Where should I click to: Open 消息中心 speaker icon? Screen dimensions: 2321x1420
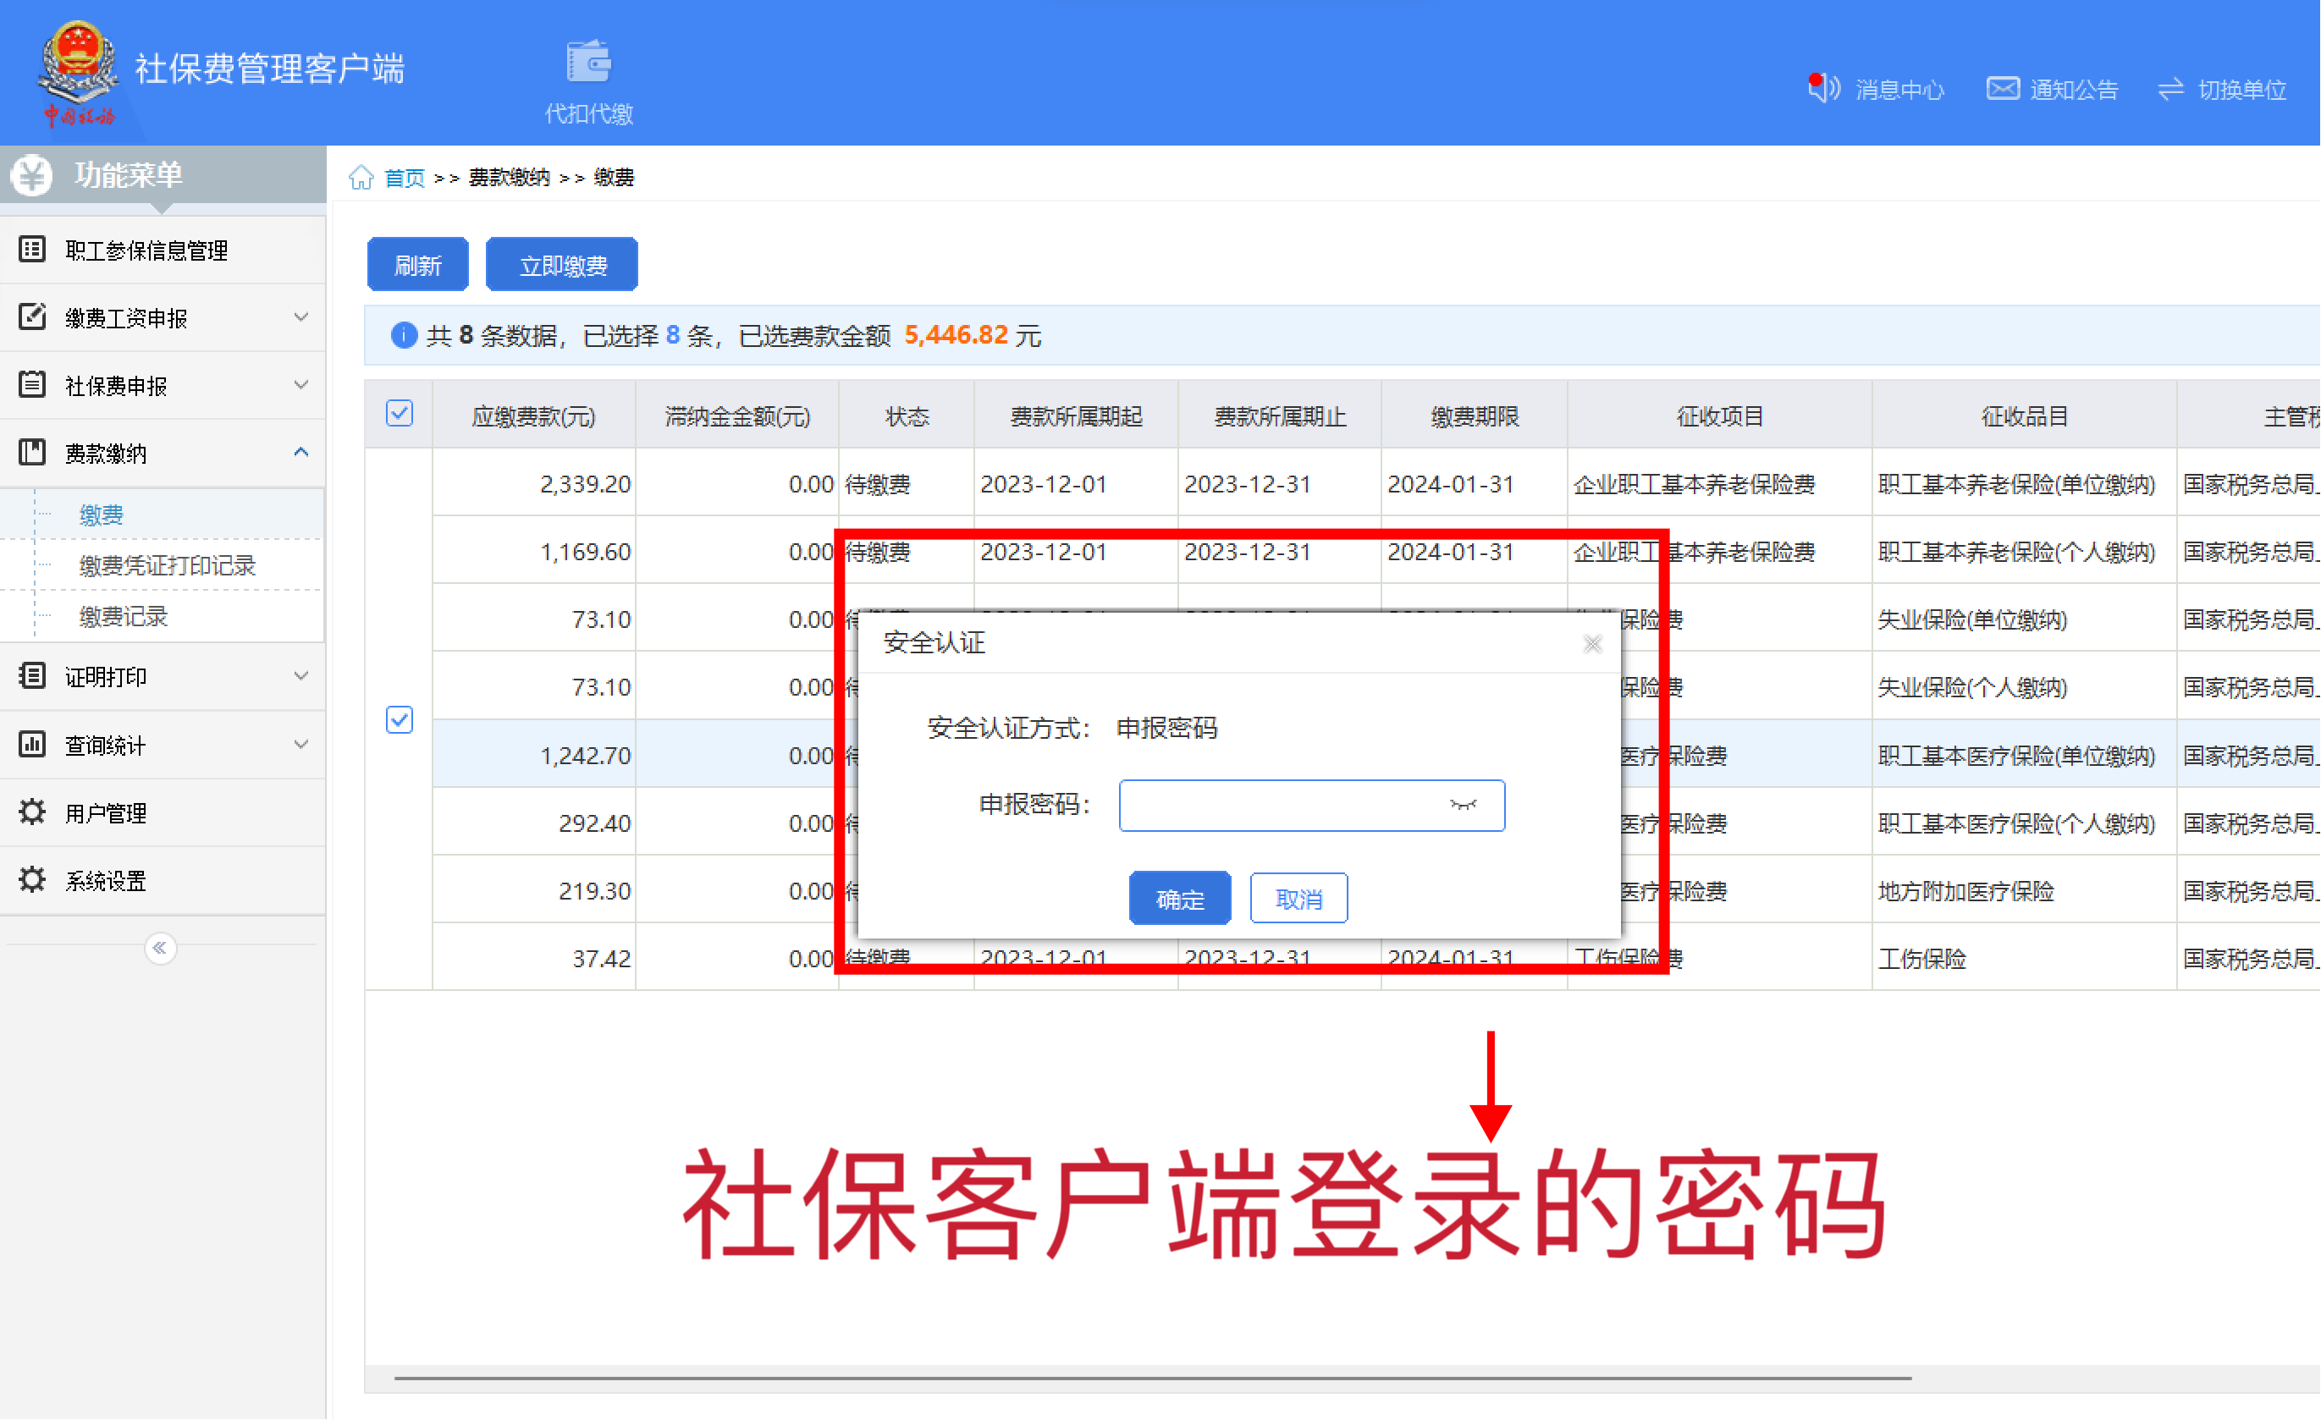click(1823, 89)
